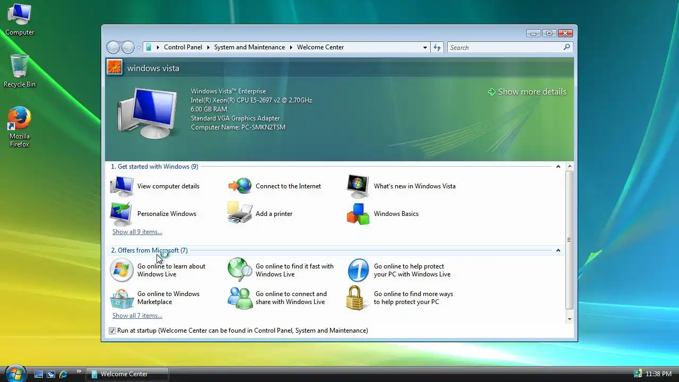Expand arrow before Control Panel breadcrumb
Viewport: 679px width, 382px height.
158,47
